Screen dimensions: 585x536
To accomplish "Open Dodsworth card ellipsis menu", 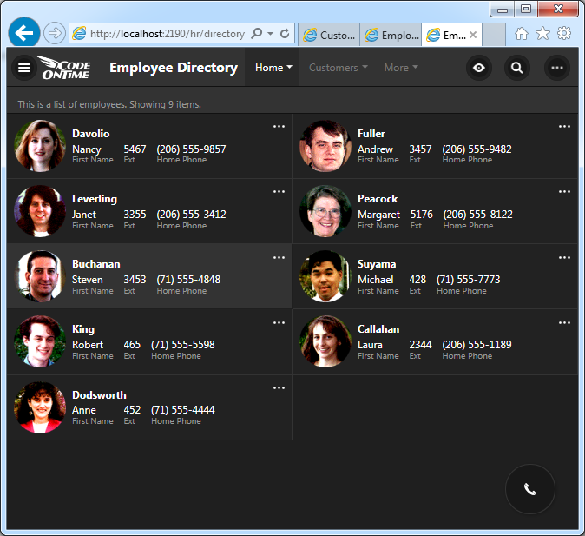I will (279, 387).
